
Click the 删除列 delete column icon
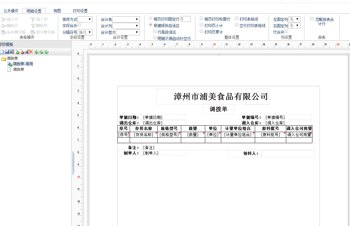(x=33, y=26)
